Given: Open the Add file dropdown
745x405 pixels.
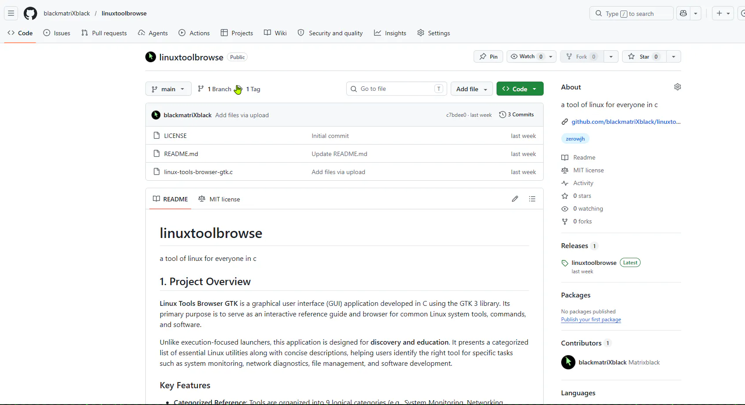Looking at the screenshot, I should [x=472, y=89].
